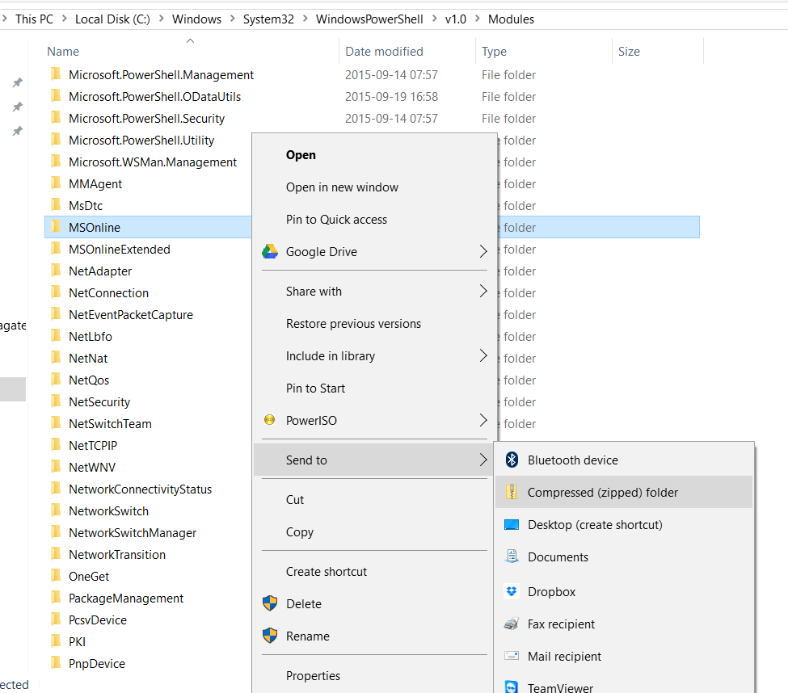Open the breadcrumb chevron after Local Disk (C:)

tap(162, 19)
